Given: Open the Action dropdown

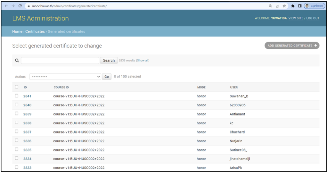Looking at the screenshot, I should (x=65, y=77).
